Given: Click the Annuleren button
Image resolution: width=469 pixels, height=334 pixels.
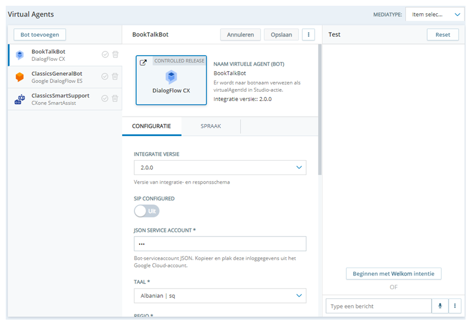Looking at the screenshot, I should (241, 34).
